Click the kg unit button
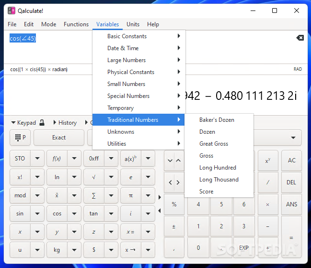Image resolution: width=311 pixels, height=268 pixels. click(x=57, y=250)
